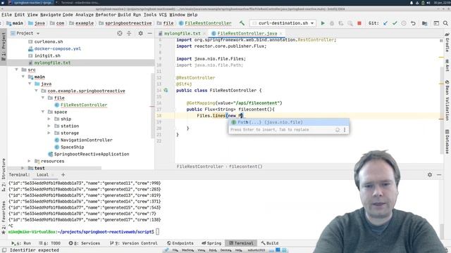The height and width of the screenshot is (253, 451).
Task: Open Version Control tool window
Action: pyautogui.click(x=134, y=243)
